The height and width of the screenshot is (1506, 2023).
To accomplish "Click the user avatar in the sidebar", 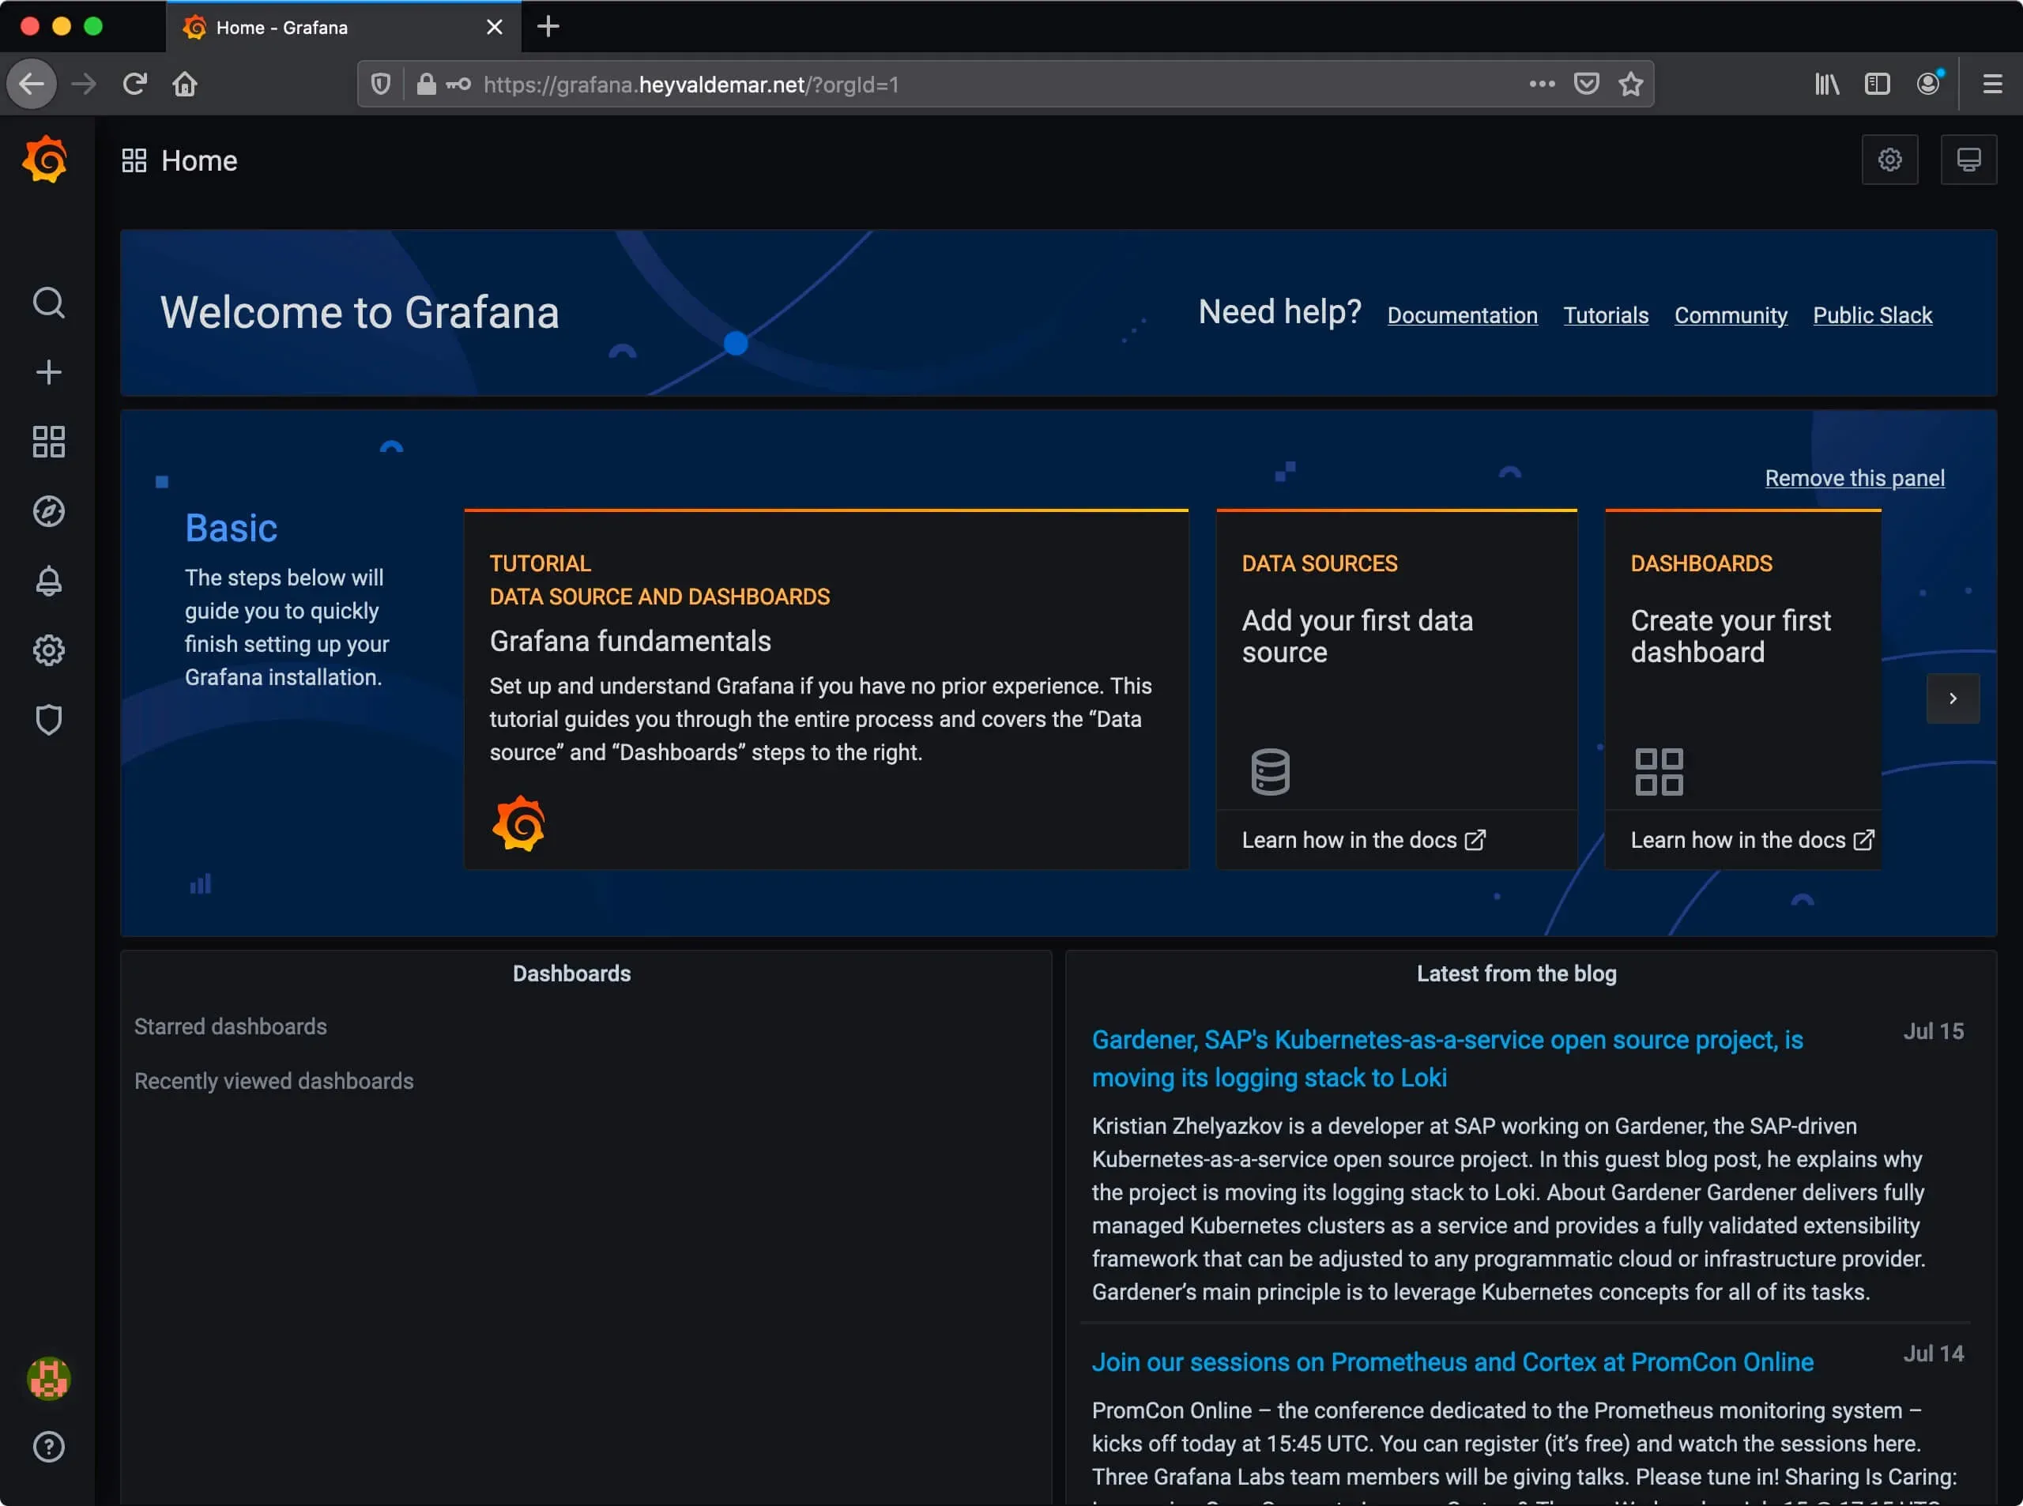I will pyautogui.click(x=48, y=1377).
